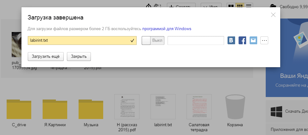The width and height of the screenshot is (308, 135).
Task: Share the link by email icon
Action: click(x=253, y=40)
